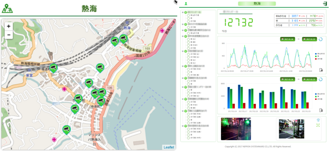Collapse the bottommost camera group in tree
Viewport: 329px width, 151px height.
(183, 126)
